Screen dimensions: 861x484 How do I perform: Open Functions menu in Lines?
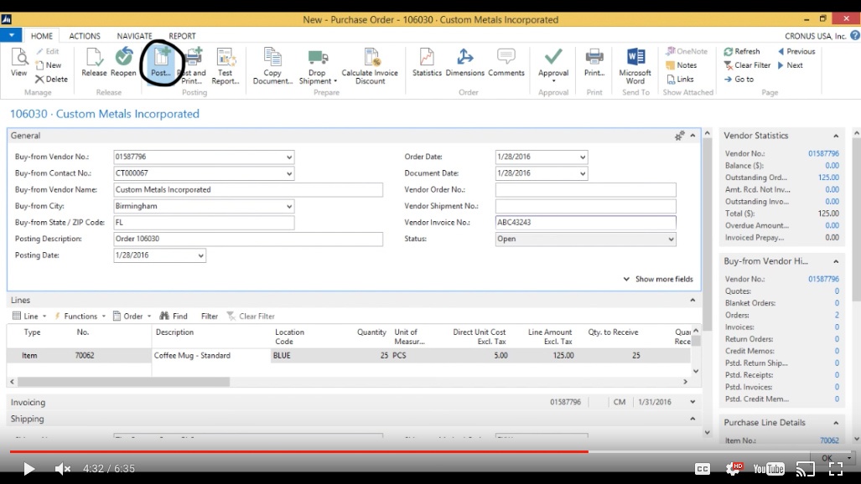[x=80, y=316]
